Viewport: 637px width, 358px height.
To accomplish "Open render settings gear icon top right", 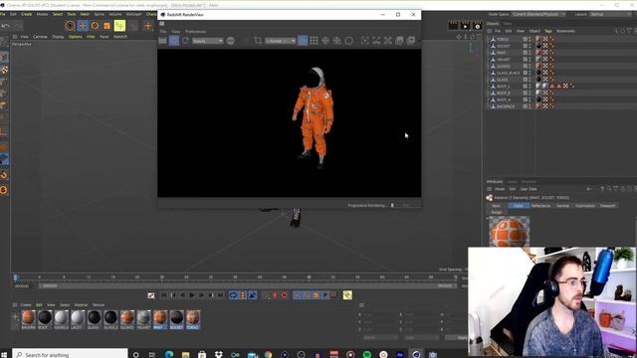I will pyautogui.click(x=478, y=26).
